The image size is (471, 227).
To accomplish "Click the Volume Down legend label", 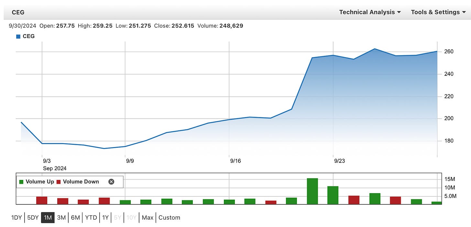I will [x=81, y=182].
